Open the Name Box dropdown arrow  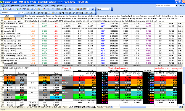pos(15,16)
